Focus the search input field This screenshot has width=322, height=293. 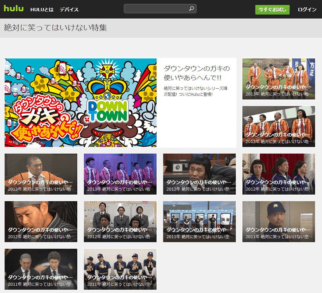160,8
